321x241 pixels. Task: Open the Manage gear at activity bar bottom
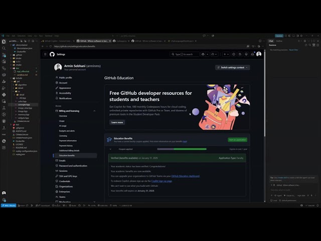pos(4,200)
